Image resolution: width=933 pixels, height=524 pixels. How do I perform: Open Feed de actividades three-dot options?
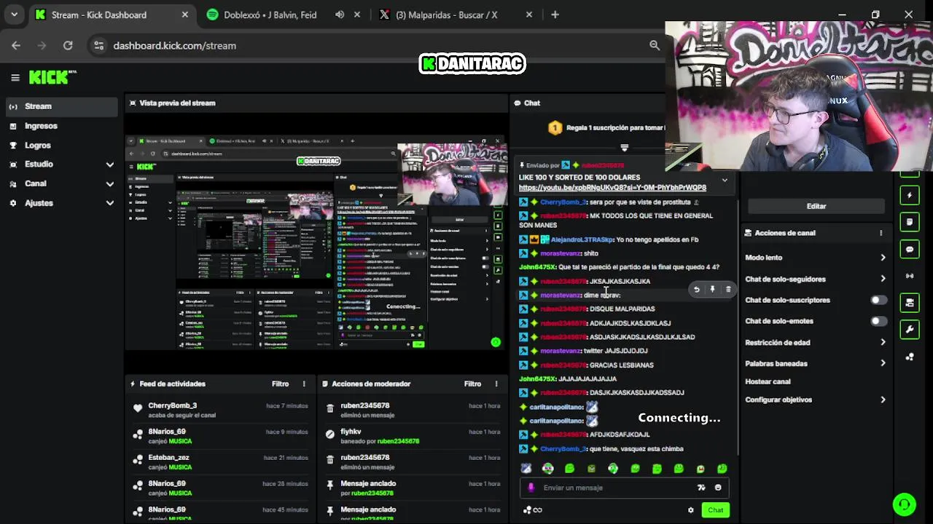coord(304,384)
